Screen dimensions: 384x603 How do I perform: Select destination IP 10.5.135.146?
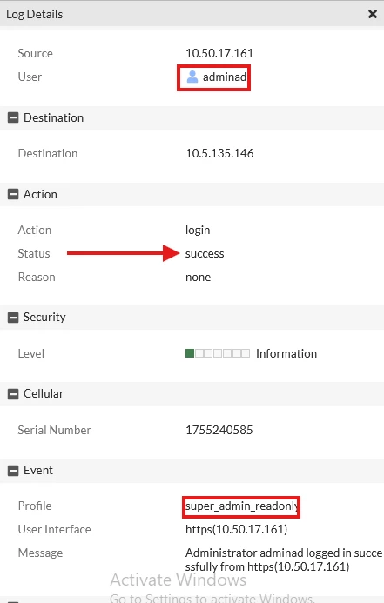[219, 153]
